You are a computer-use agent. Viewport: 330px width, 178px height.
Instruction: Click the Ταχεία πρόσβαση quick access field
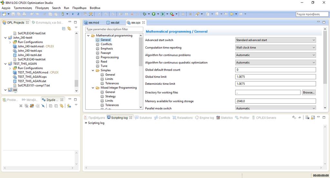pos(312,14)
